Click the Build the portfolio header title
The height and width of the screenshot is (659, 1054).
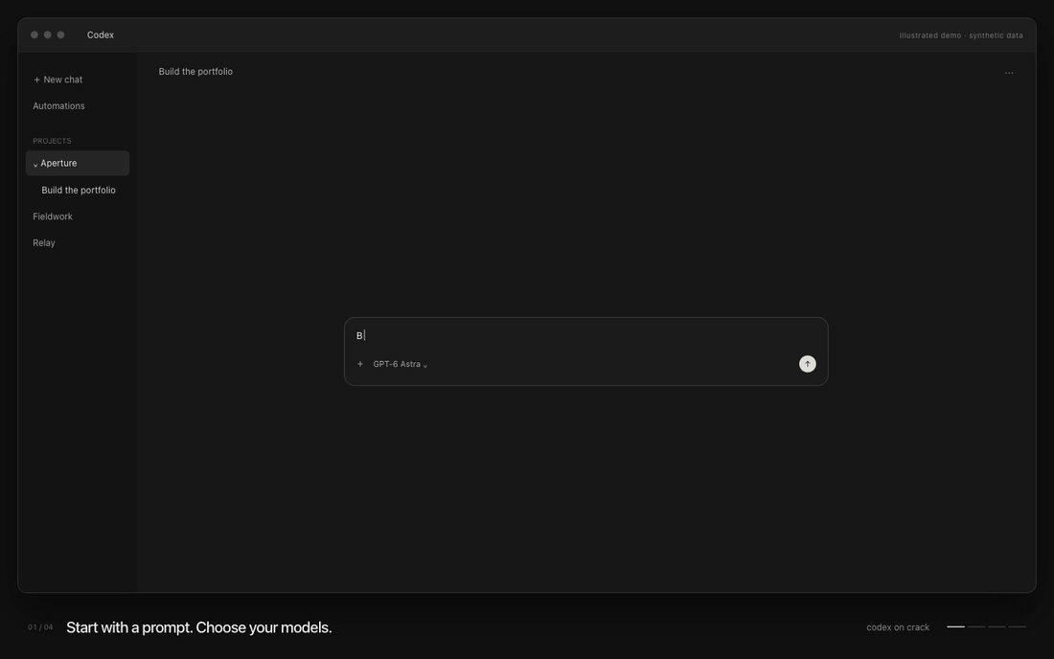pos(195,71)
